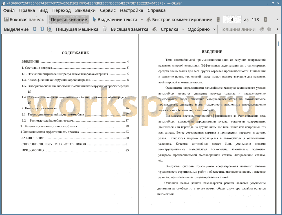This screenshot has width=282, height=215.
Task: Select the Одобрено stamp tool
Action: 199,29
